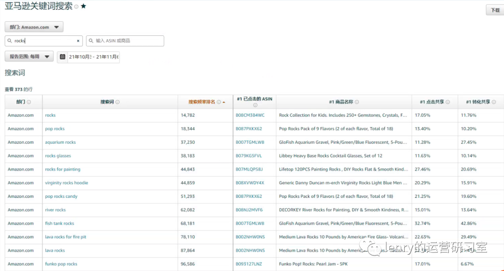Open the virginity rocks hoodie link
This screenshot has height=271, width=504.
coord(67,183)
